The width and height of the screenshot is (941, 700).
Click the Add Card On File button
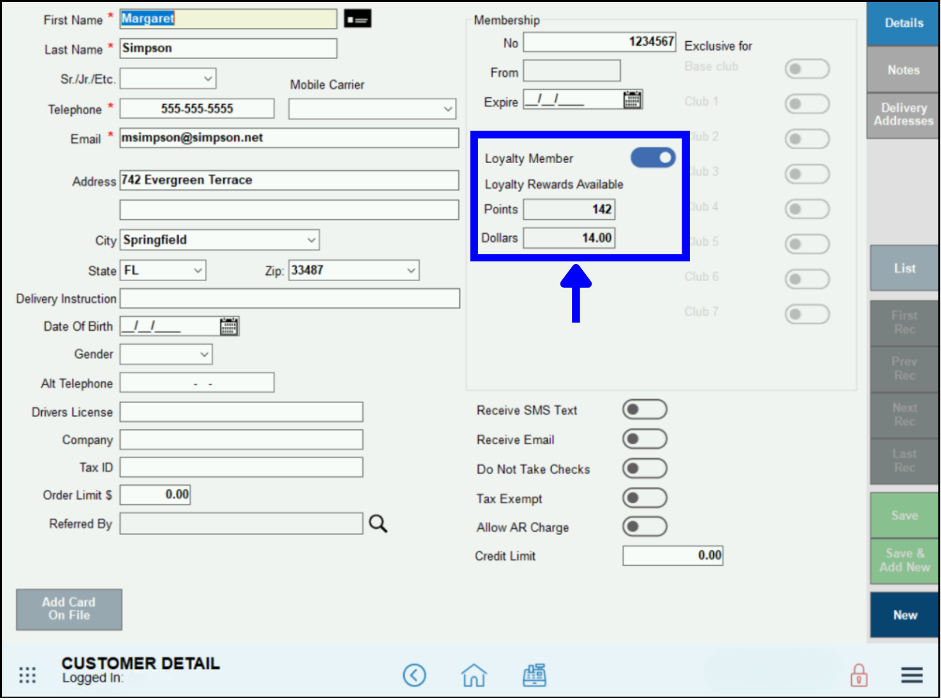(69, 609)
